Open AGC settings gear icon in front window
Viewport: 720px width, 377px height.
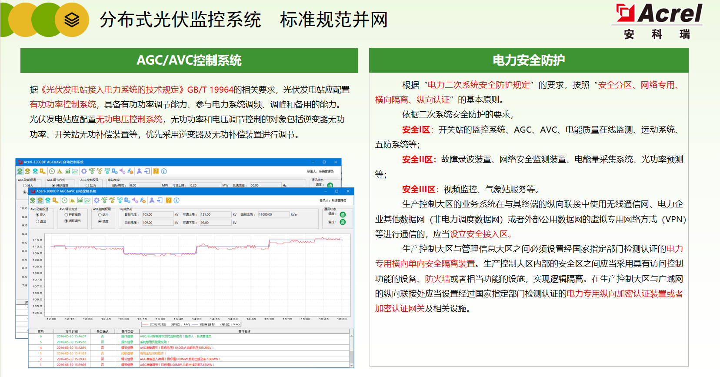click(x=104, y=200)
